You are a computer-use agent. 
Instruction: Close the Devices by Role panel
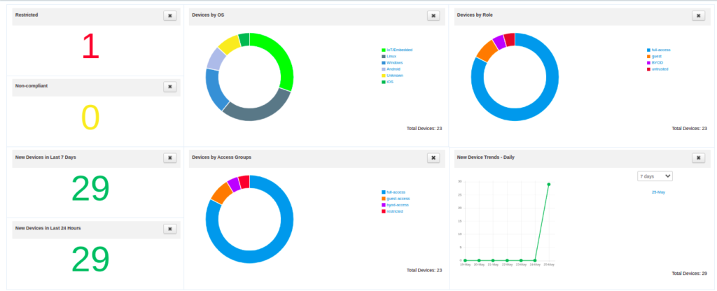(x=698, y=15)
